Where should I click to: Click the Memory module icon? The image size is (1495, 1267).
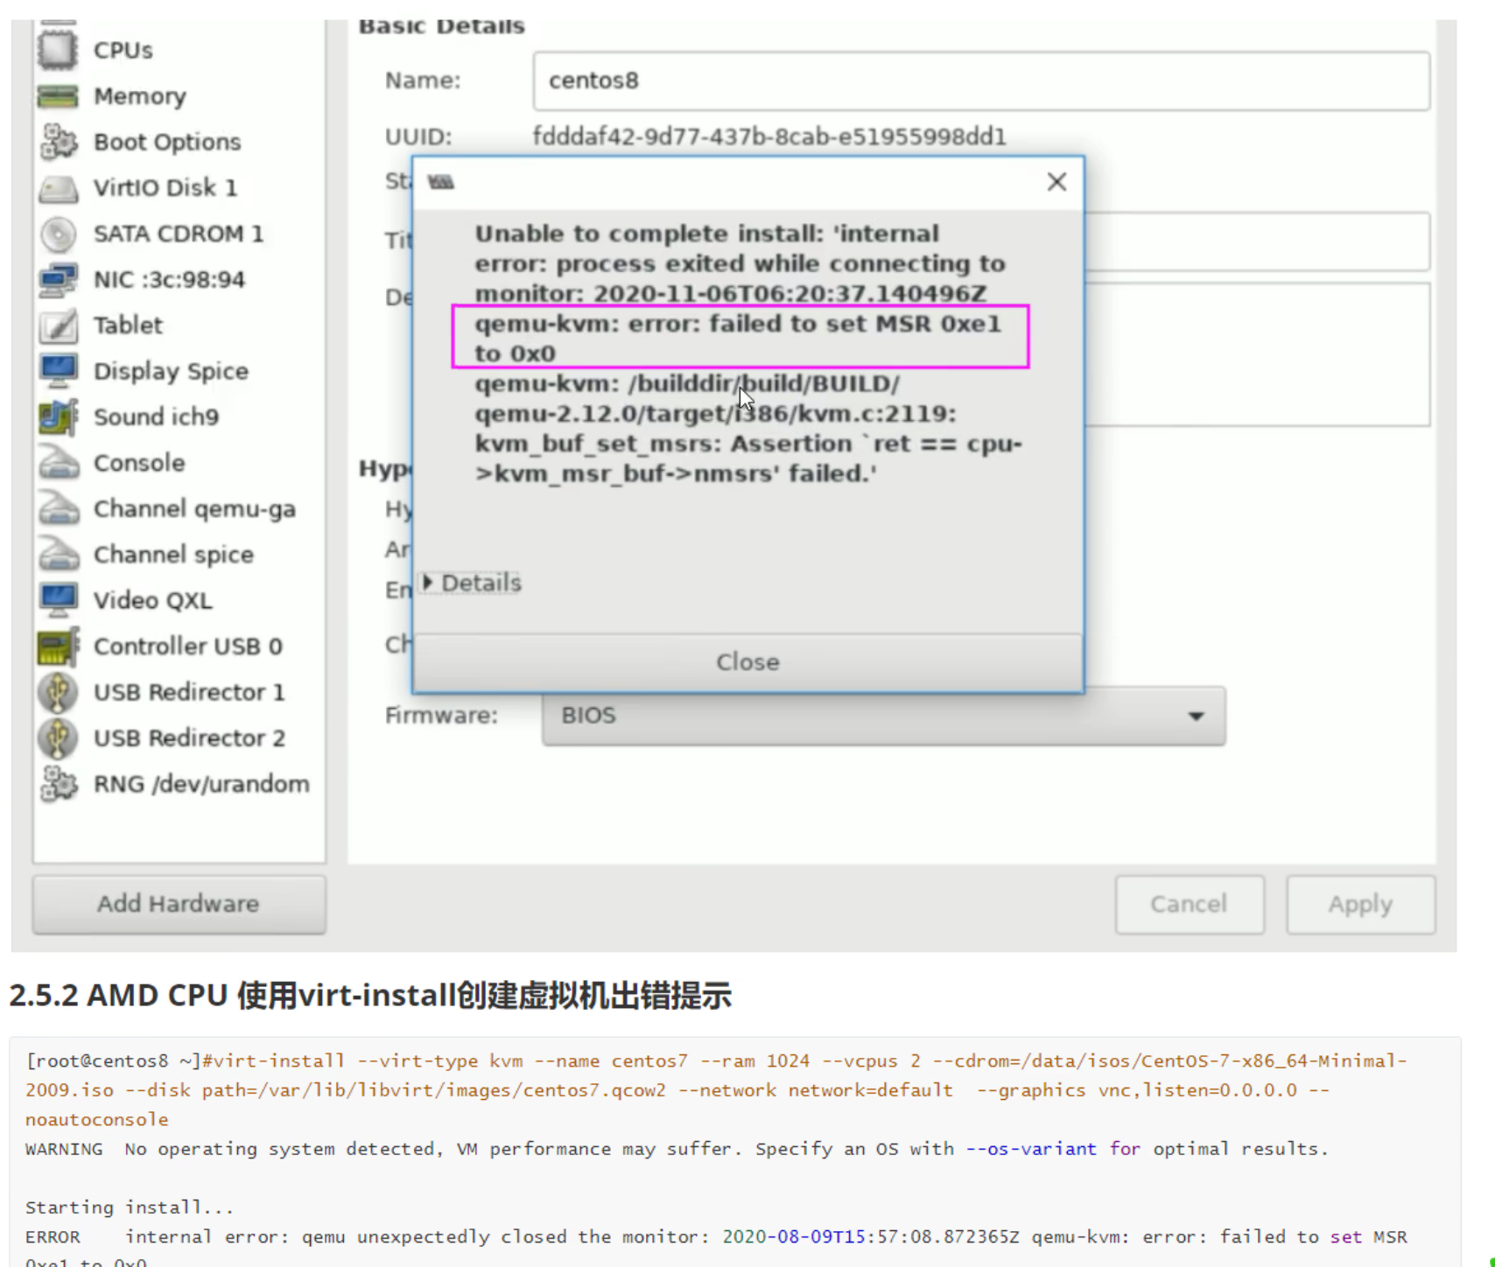click(58, 96)
